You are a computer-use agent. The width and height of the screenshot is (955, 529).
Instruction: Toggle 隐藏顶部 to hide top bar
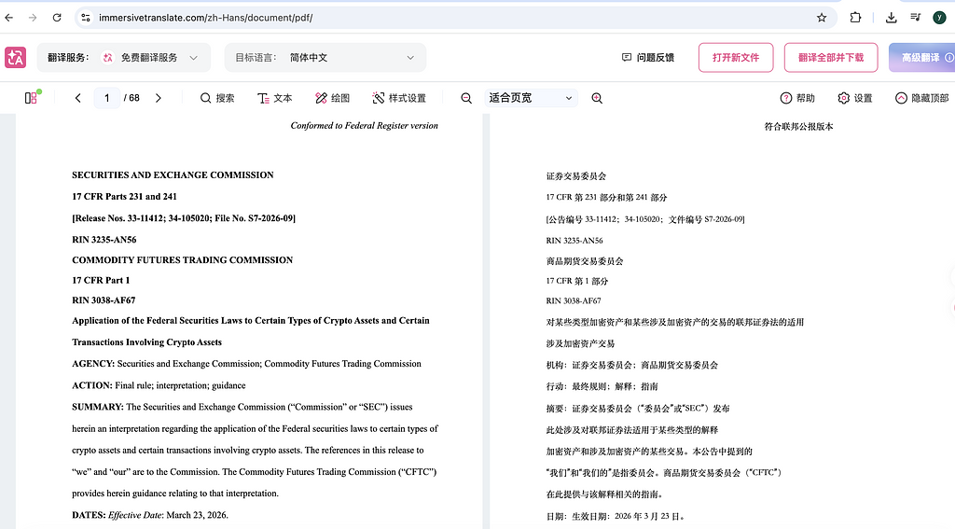[x=921, y=98]
